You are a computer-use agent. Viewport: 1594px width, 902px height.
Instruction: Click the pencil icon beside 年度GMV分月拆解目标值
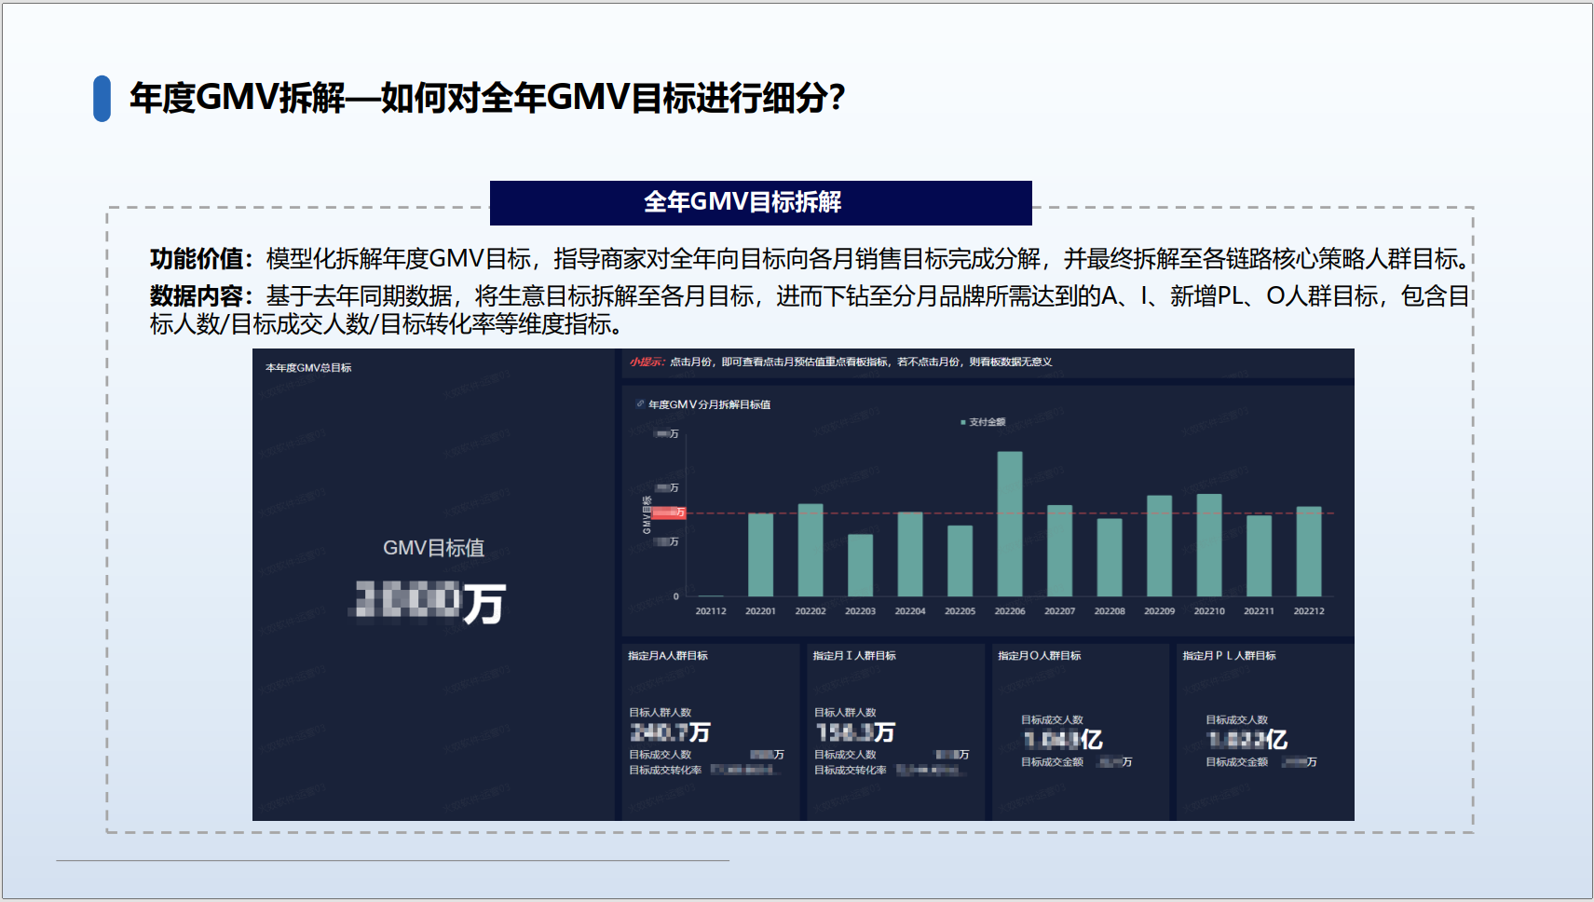click(x=640, y=404)
